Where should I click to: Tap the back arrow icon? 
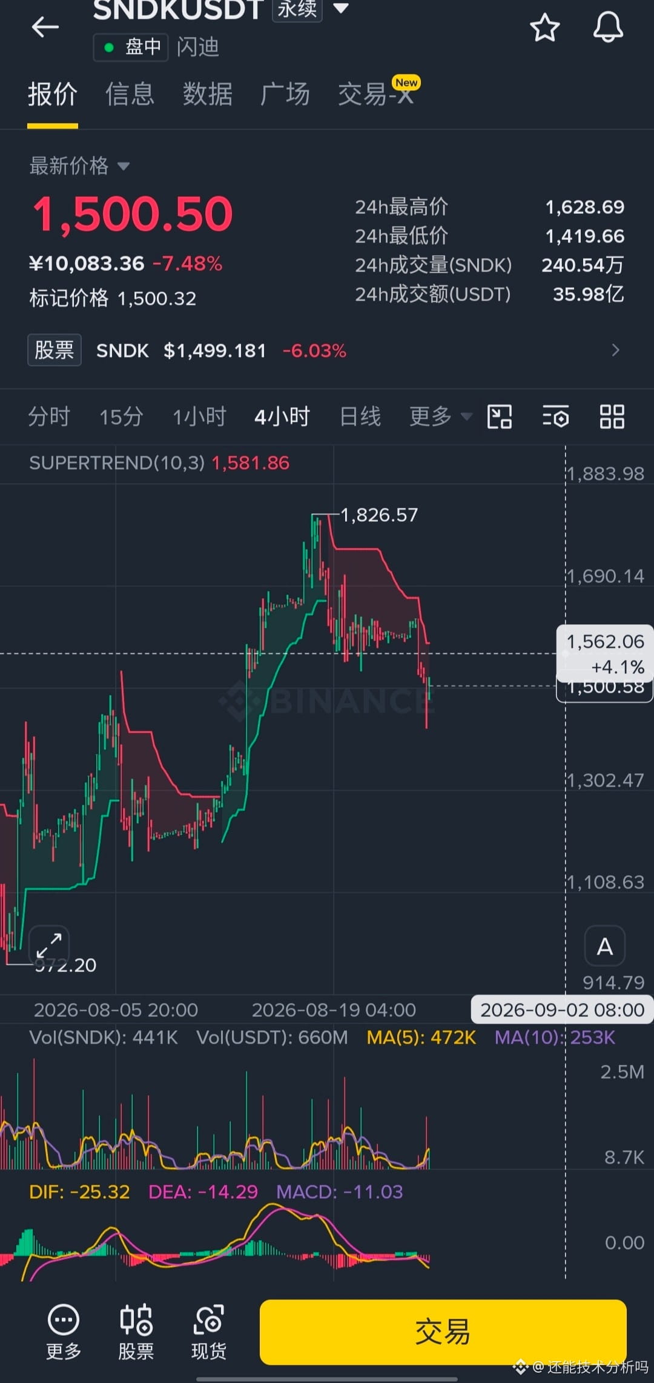tap(45, 27)
